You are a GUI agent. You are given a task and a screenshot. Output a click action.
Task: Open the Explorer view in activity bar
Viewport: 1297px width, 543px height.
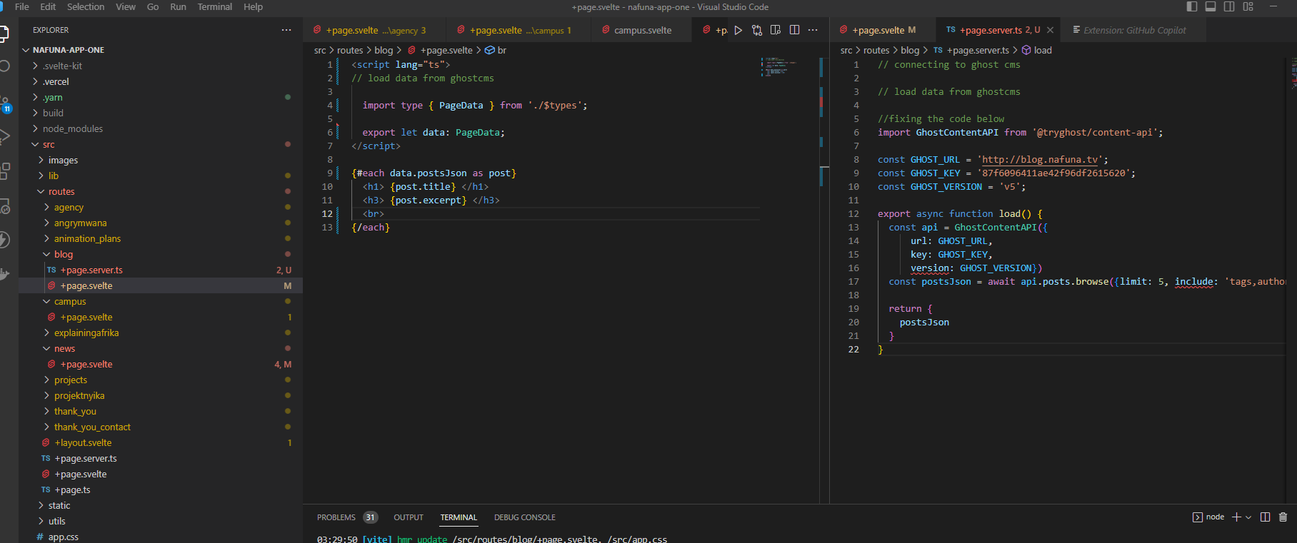tap(4, 34)
